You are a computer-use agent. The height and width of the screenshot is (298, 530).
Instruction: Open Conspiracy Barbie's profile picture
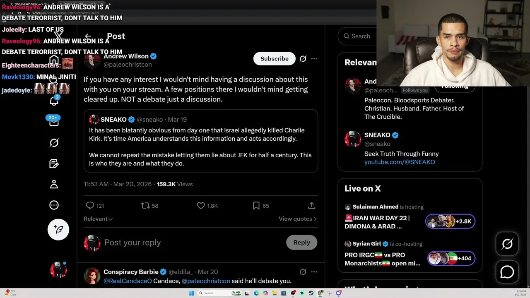[92, 276]
